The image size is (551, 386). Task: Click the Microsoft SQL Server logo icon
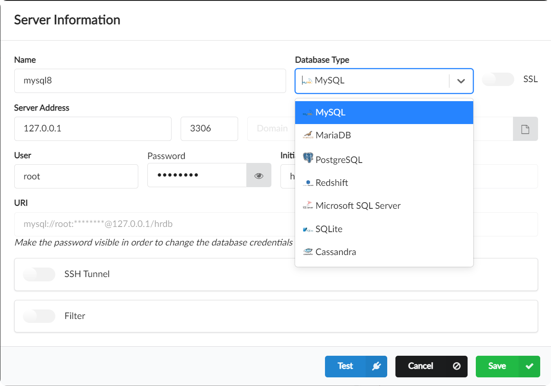click(308, 206)
